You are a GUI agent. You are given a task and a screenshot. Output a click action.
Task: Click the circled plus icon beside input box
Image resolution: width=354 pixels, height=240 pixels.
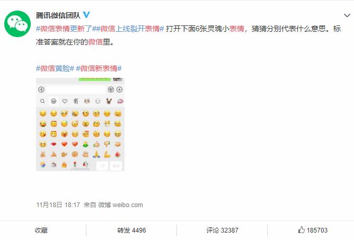pyautogui.click(x=119, y=90)
